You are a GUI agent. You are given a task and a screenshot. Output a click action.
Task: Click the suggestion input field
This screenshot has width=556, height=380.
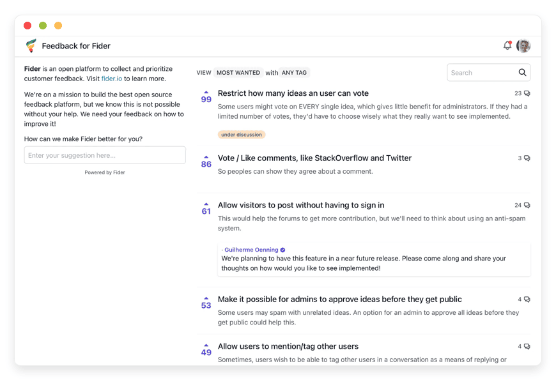coord(105,155)
